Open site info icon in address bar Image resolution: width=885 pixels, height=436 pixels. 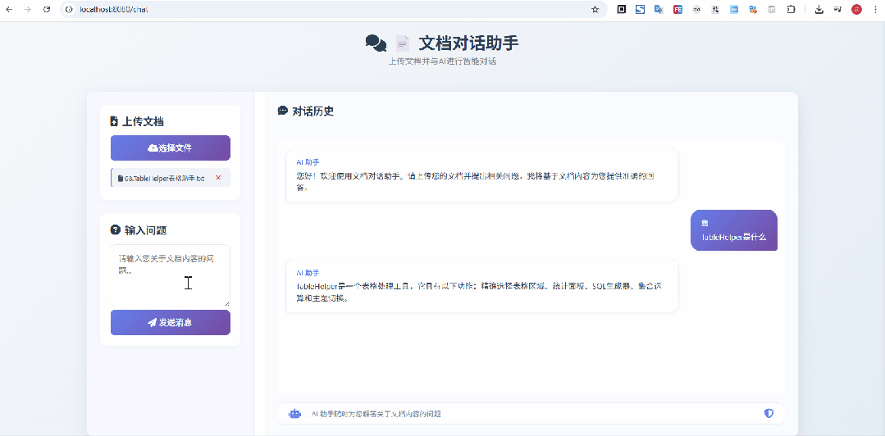pos(70,10)
